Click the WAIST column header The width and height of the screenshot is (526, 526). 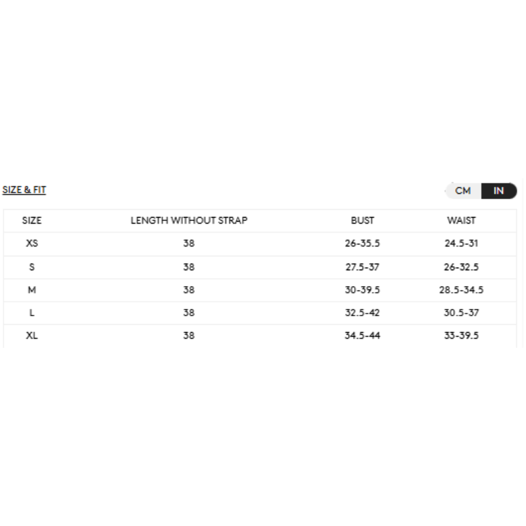coord(461,220)
